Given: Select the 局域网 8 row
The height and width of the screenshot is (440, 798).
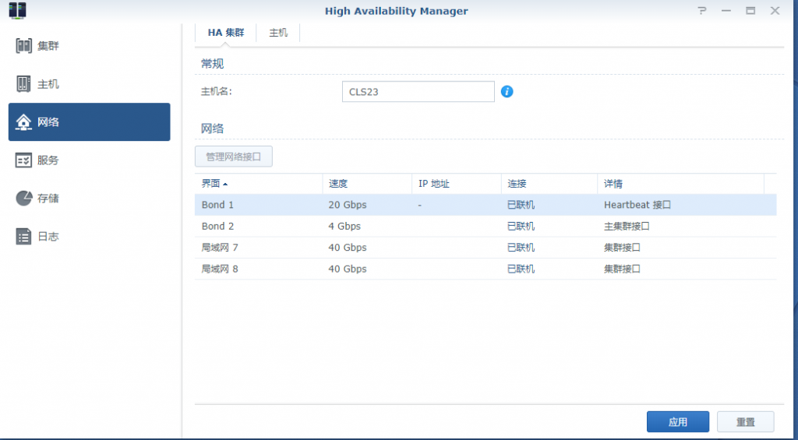Looking at the screenshot, I should click(x=486, y=269).
